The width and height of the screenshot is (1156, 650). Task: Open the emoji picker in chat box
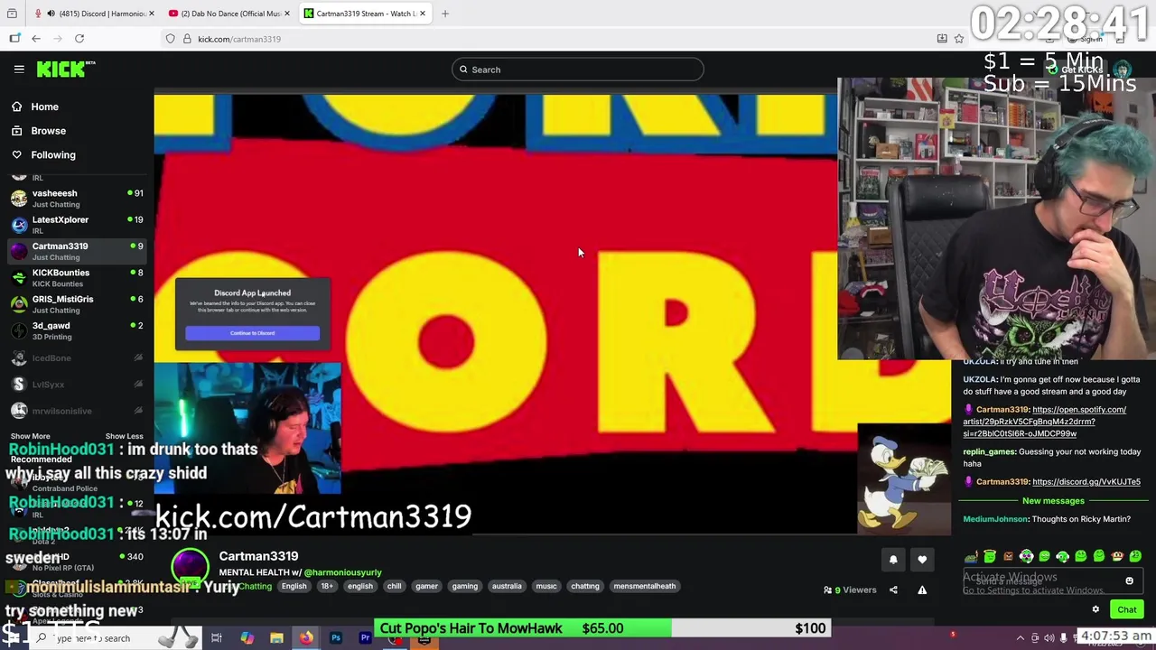pos(1129,581)
